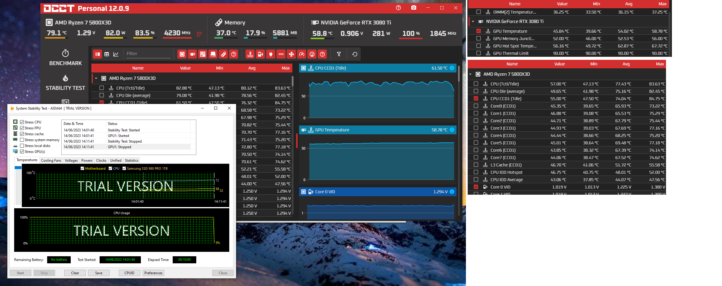The width and height of the screenshot is (722, 286).
Task: Toggle unknown devices filter icon
Action: [x=234, y=54]
